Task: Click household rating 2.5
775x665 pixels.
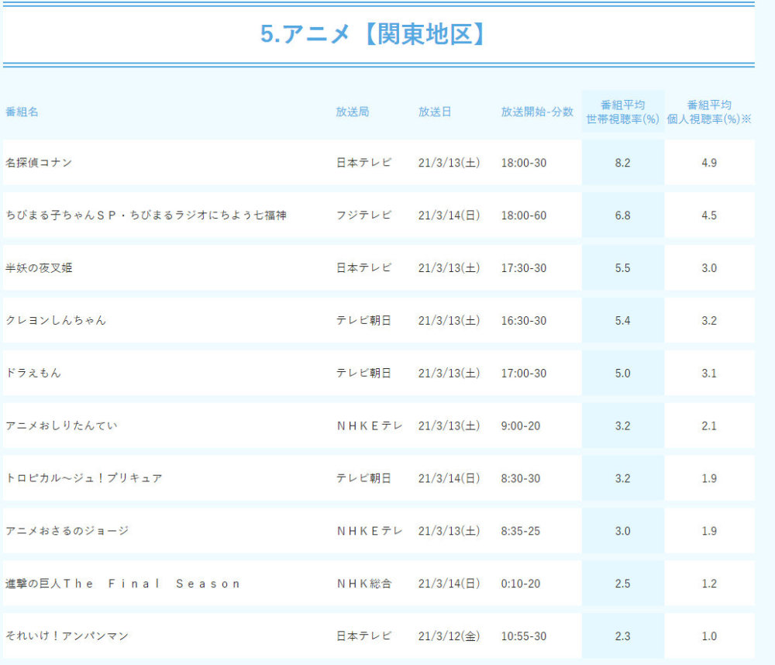Action: point(623,584)
